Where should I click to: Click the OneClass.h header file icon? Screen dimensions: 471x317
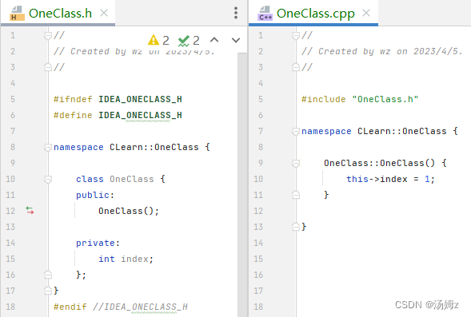point(17,14)
